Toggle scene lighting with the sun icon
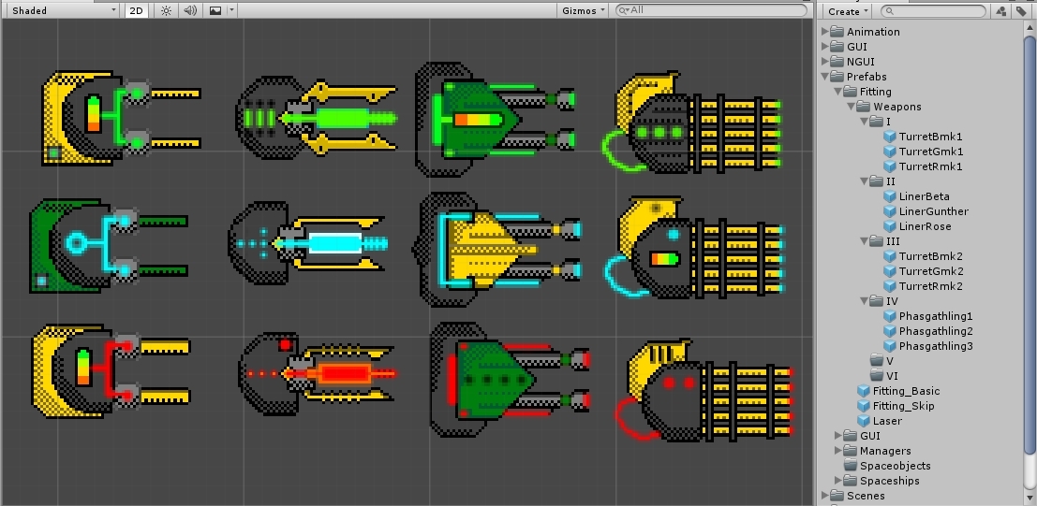This screenshot has width=1037, height=506. tap(166, 10)
